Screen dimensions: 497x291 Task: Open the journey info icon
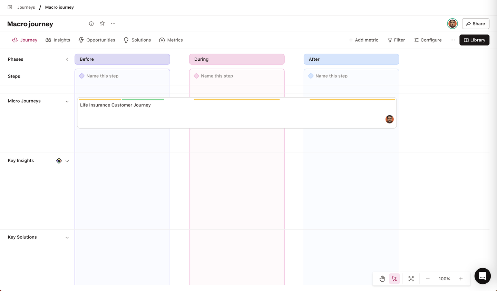coord(91,24)
